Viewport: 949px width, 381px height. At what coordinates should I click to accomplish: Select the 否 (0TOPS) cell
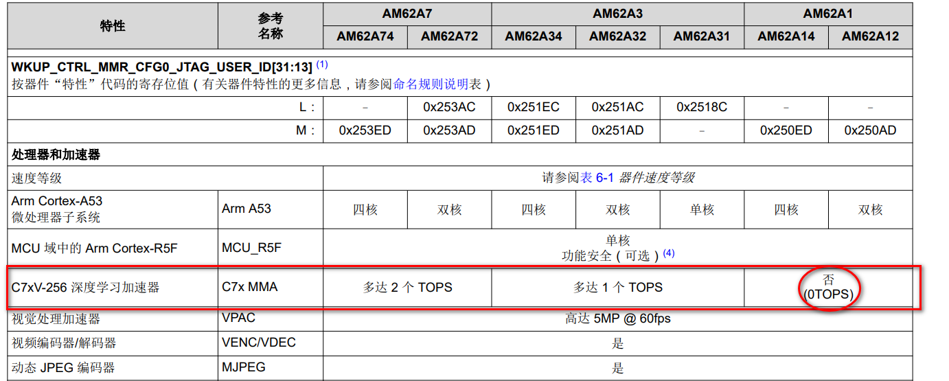tap(828, 287)
